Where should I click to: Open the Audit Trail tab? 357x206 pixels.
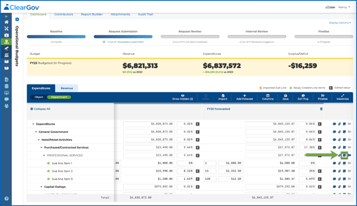click(145, 14)
